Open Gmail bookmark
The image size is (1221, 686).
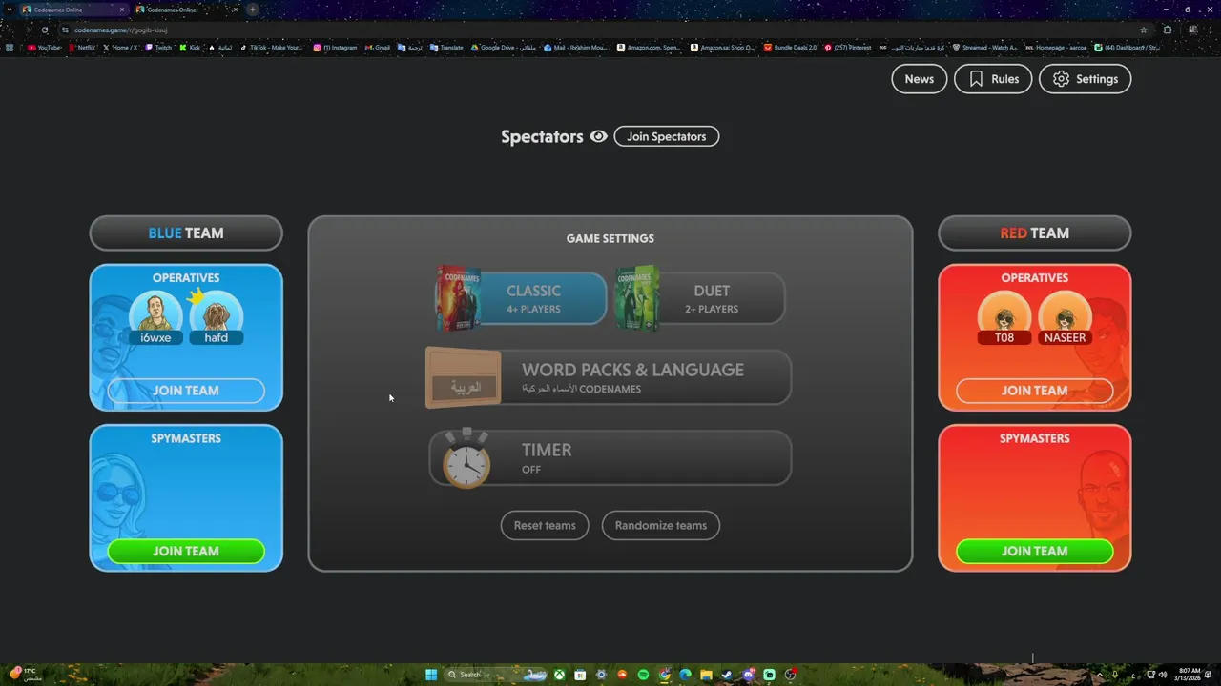(x=378, y=48)
